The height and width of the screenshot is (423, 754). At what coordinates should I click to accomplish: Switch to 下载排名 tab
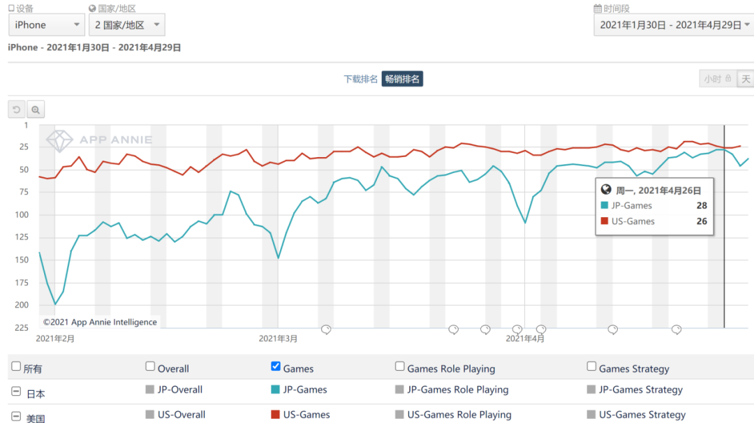coord(361,79)
